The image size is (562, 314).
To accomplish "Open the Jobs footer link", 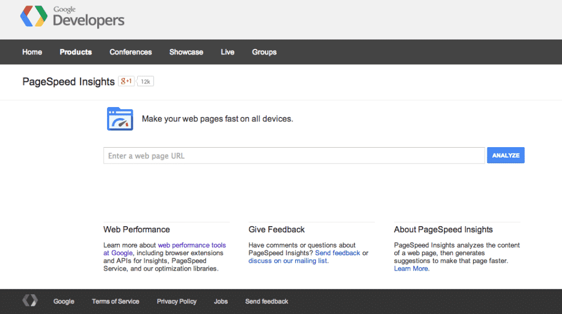I will pos(221,301).
